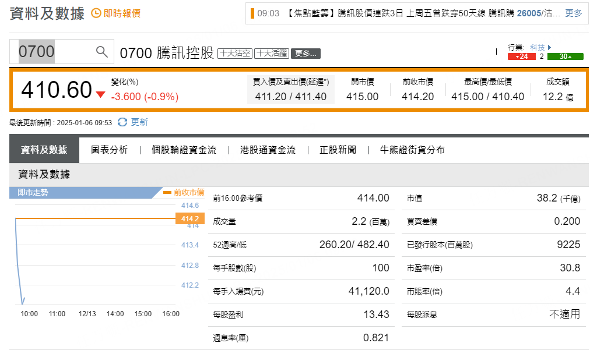Click the 即時報價 label
This screenshot has height=350, width=590.
pos(122,13)
